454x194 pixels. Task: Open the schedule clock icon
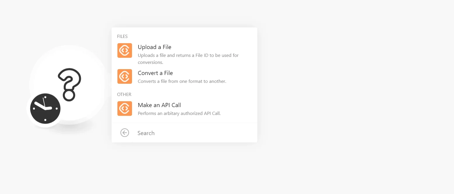coord(45,109)
